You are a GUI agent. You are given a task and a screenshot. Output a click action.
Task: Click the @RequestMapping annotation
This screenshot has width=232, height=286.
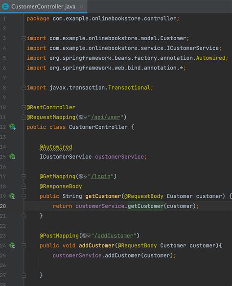pyautogui.click(x=51, y=117)
